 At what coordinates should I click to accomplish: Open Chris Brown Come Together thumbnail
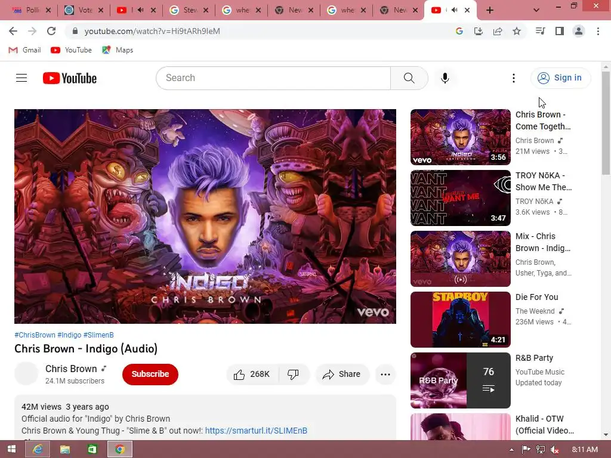pos(460,137)
